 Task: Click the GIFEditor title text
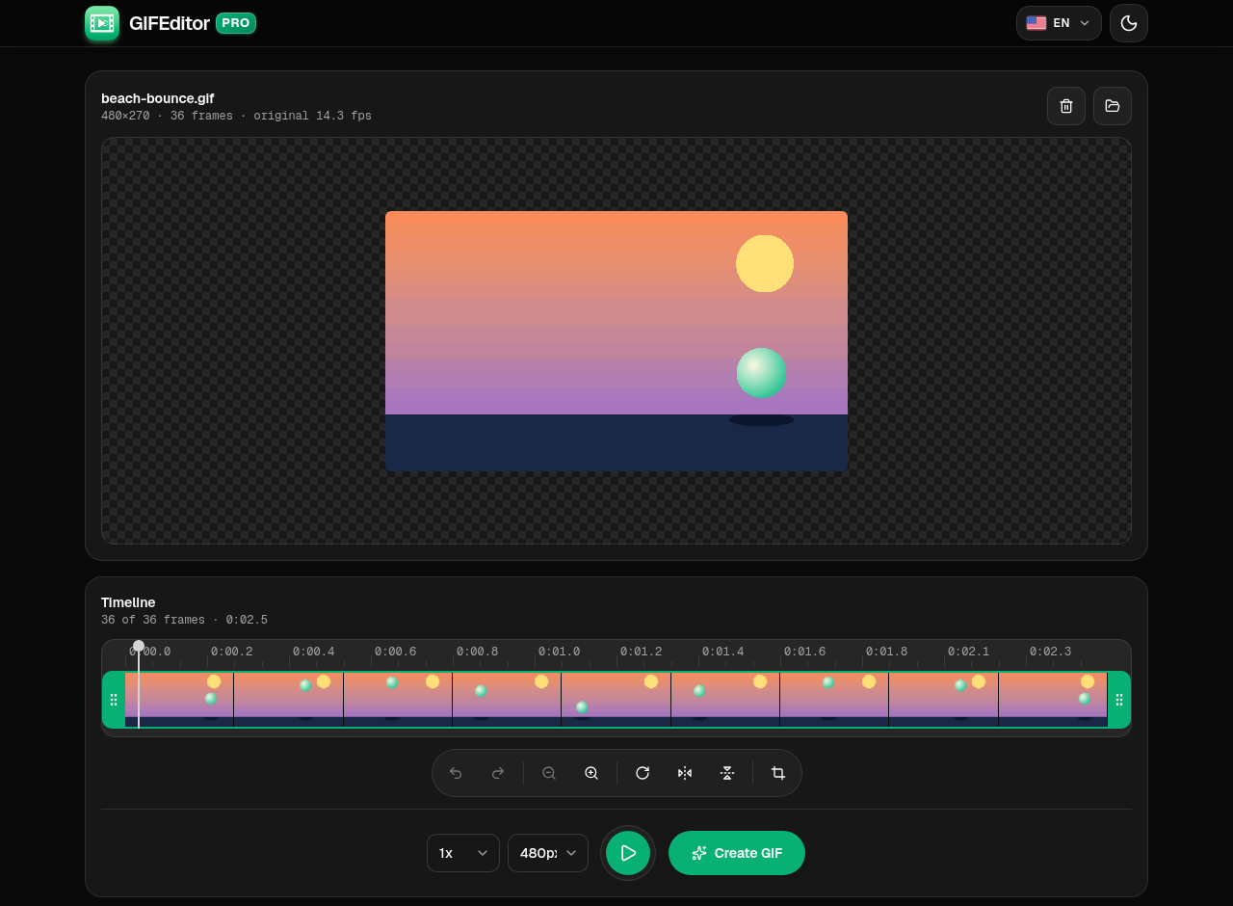pyautogui.click(x=170, y=23)
